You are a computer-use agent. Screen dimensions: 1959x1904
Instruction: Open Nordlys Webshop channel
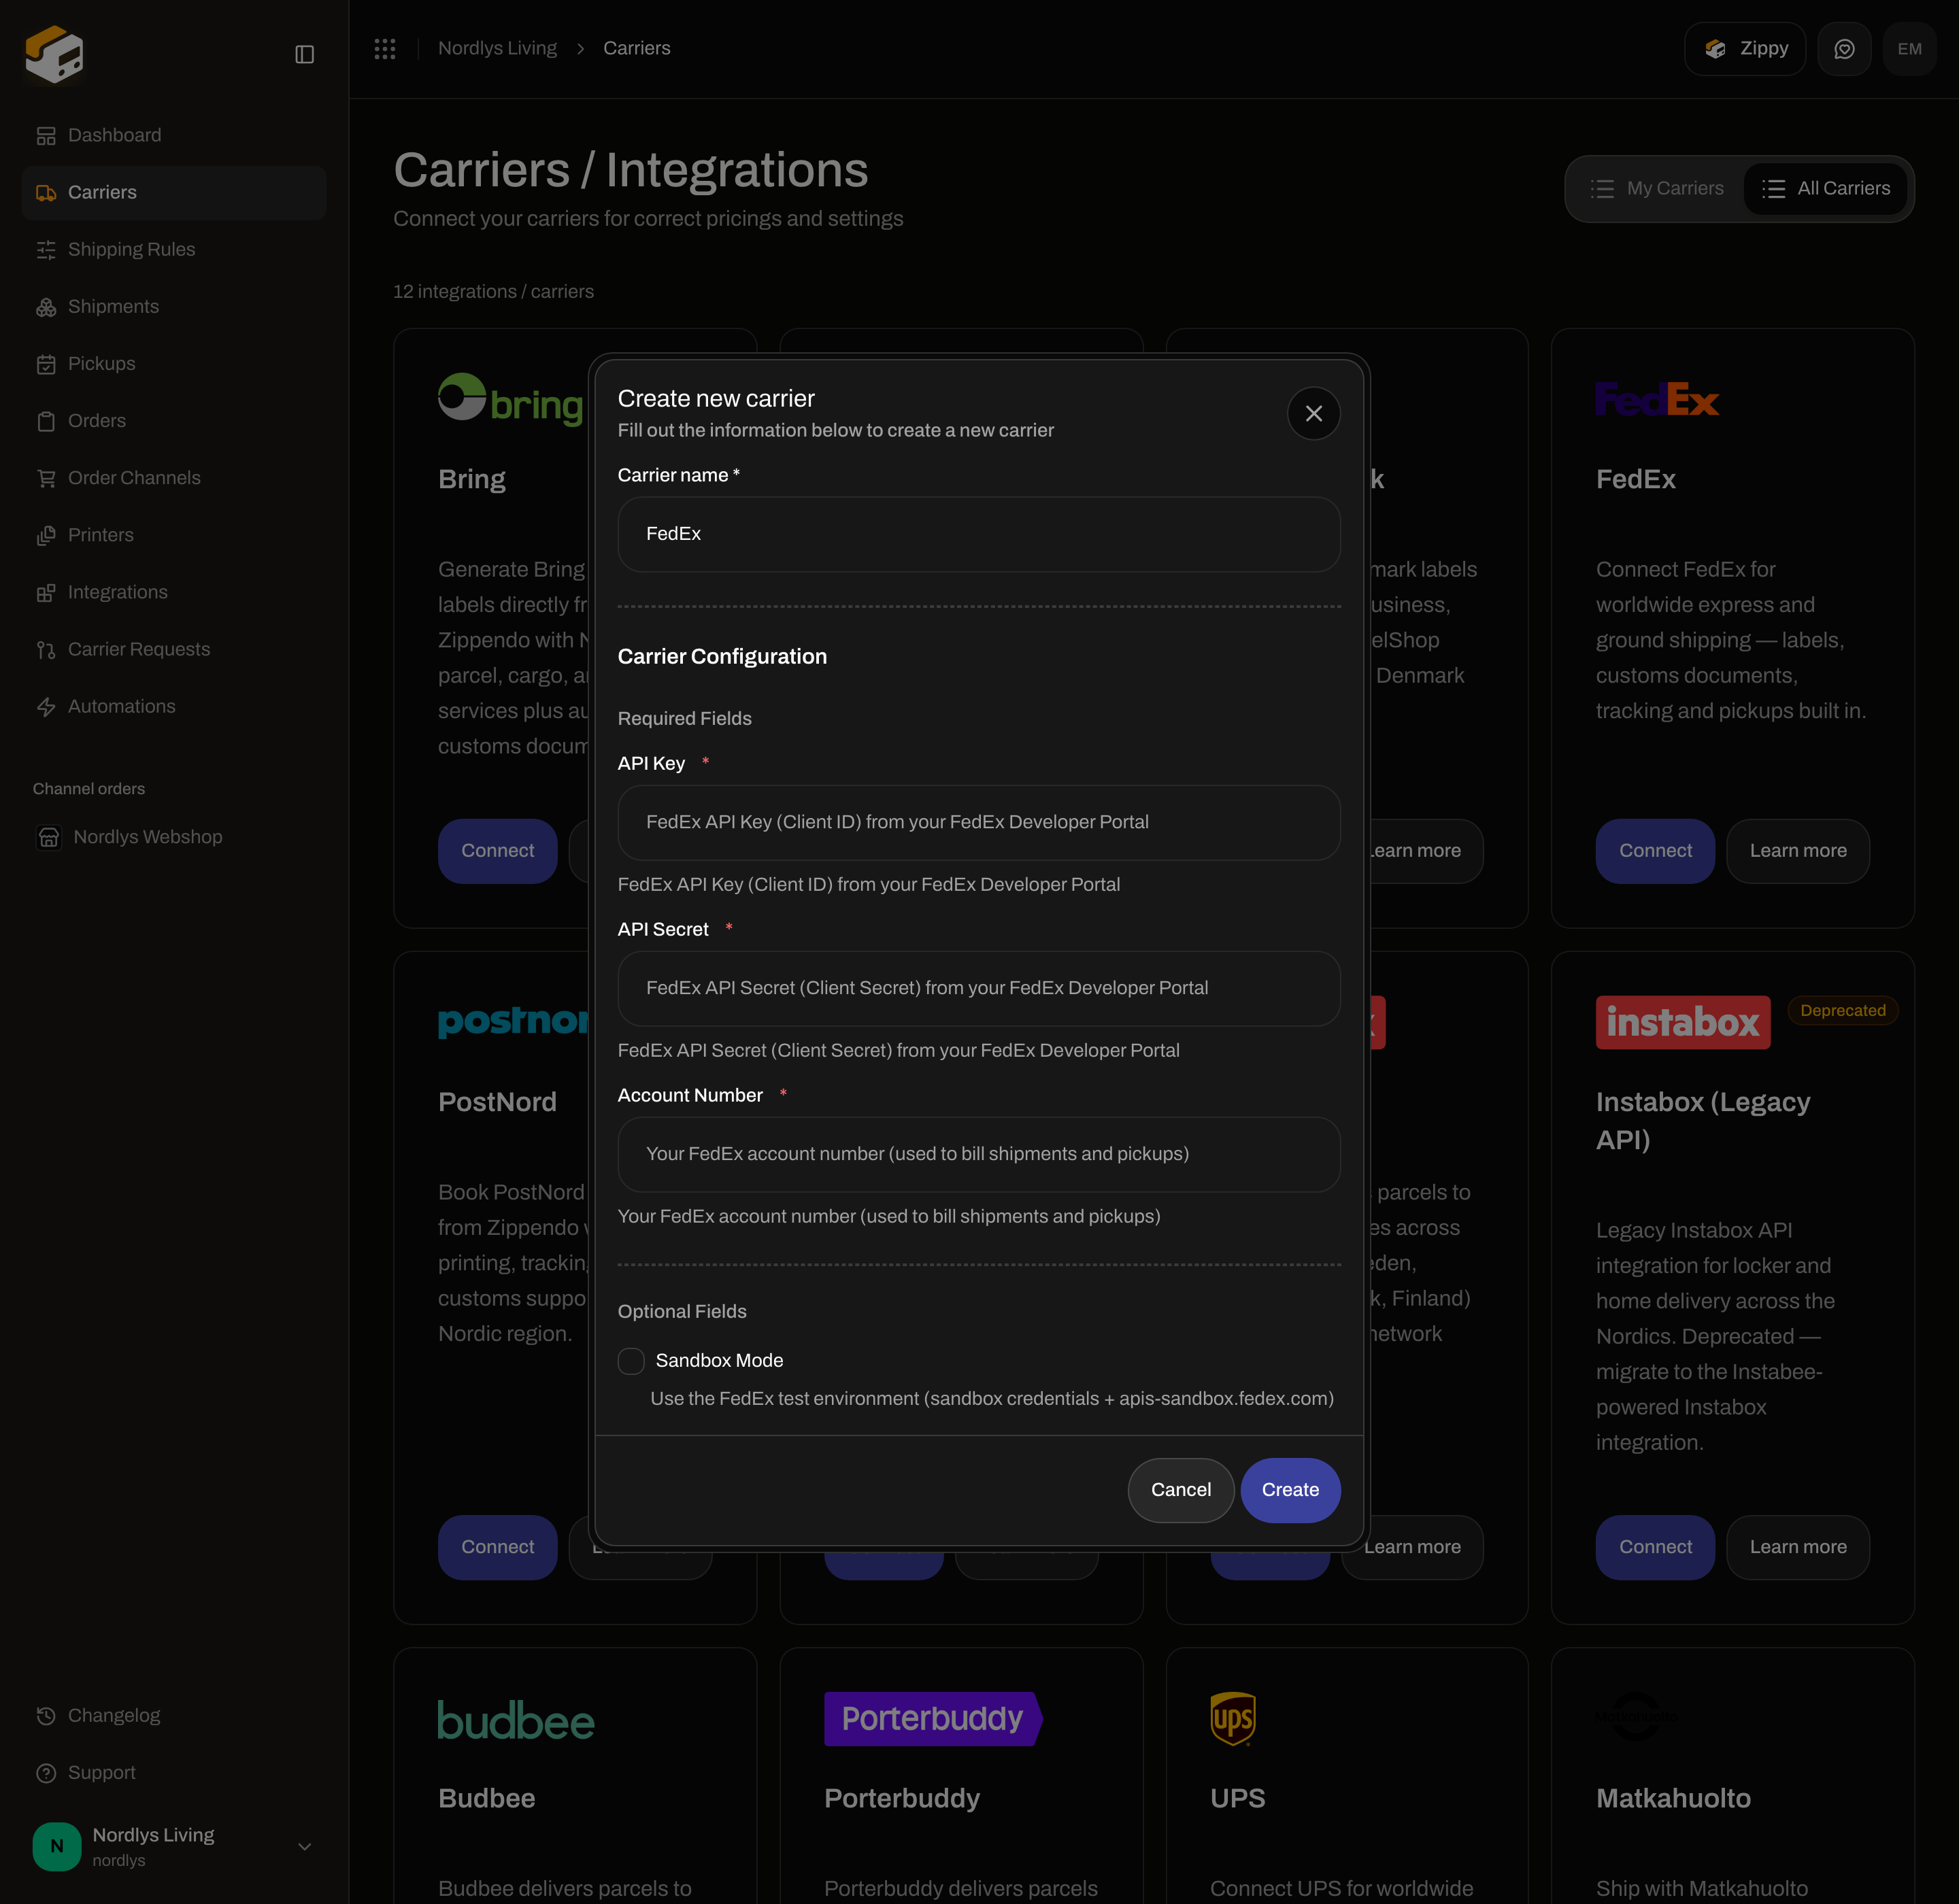pyautogui.click(x=174, y=837)
